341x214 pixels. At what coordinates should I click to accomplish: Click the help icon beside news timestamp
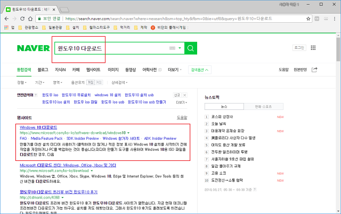tap(255, 190)
